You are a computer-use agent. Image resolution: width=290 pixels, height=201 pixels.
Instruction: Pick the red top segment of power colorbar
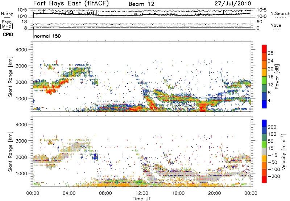coord(264,49)
